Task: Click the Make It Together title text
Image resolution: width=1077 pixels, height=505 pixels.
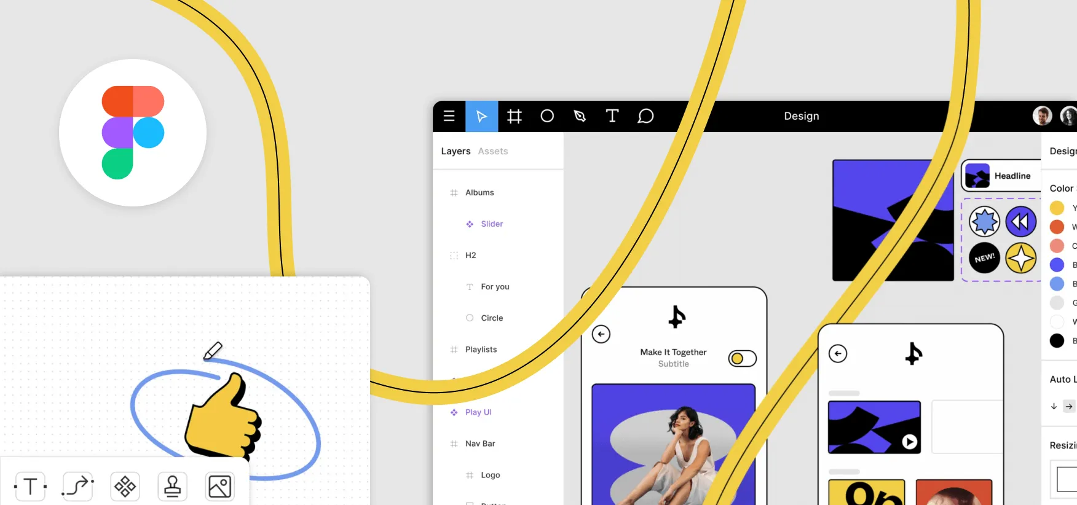Action: pyautogui.click(x=673, y=352)
